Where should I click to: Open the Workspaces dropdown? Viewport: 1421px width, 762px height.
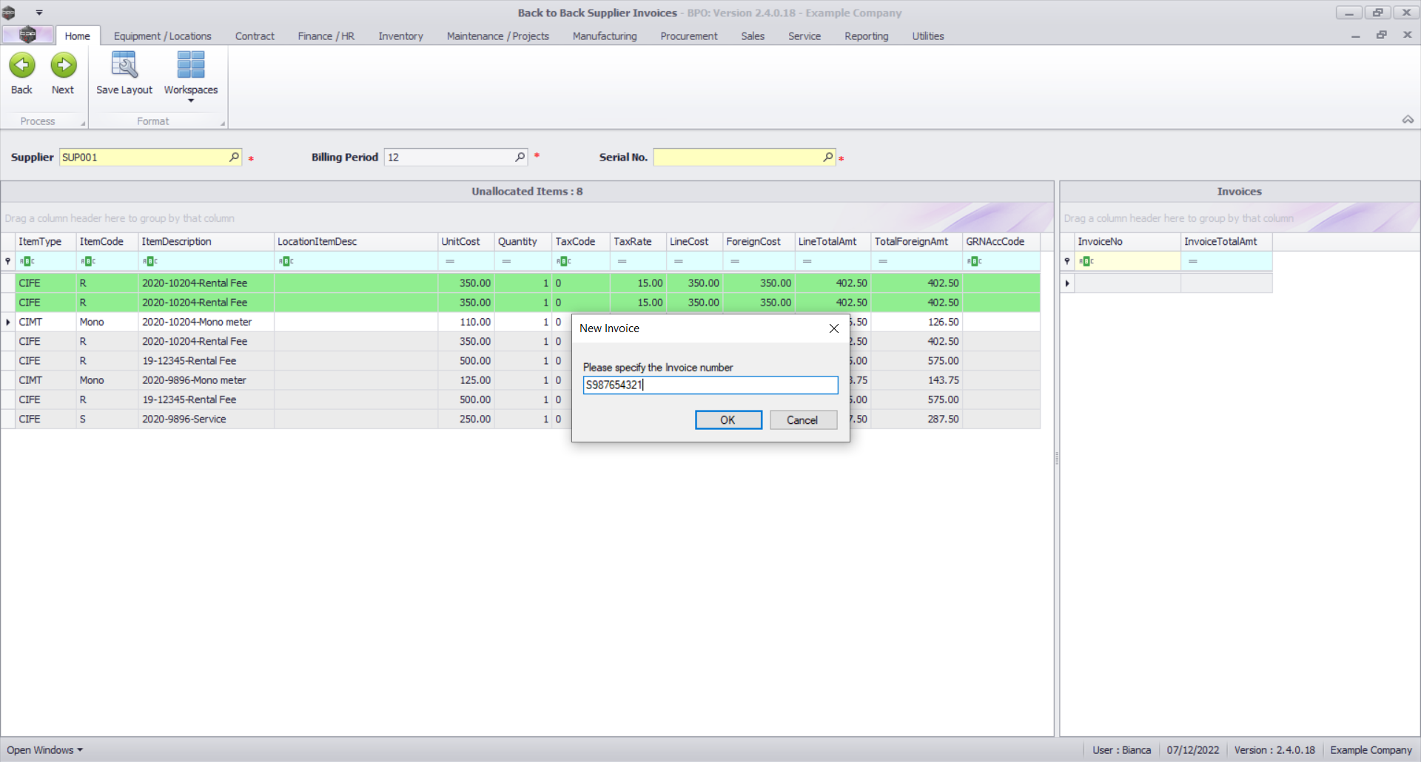191,75
